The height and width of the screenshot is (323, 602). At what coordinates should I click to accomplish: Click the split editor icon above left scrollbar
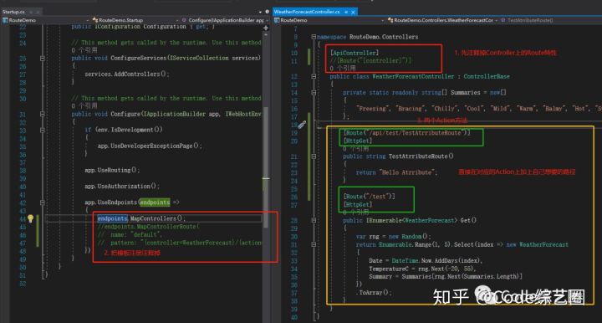pyautogui.click(x=266, y=28)
